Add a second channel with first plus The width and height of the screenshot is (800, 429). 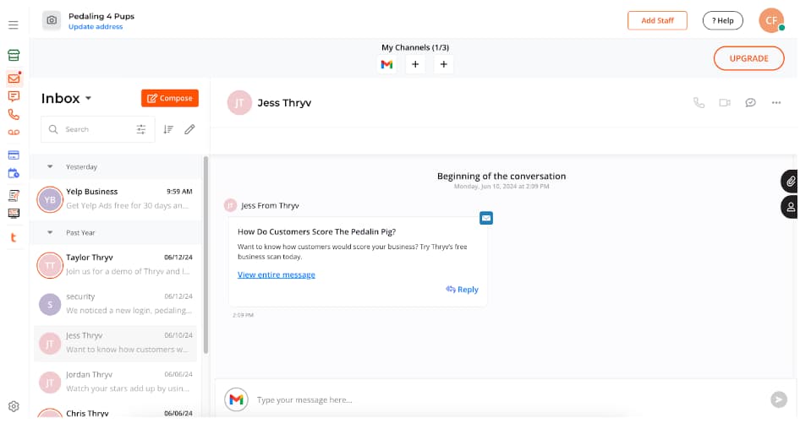point(415,64)
